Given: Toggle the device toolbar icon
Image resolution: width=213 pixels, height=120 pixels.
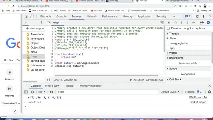Looking at the screenshot, I should [x=32, y=16].
